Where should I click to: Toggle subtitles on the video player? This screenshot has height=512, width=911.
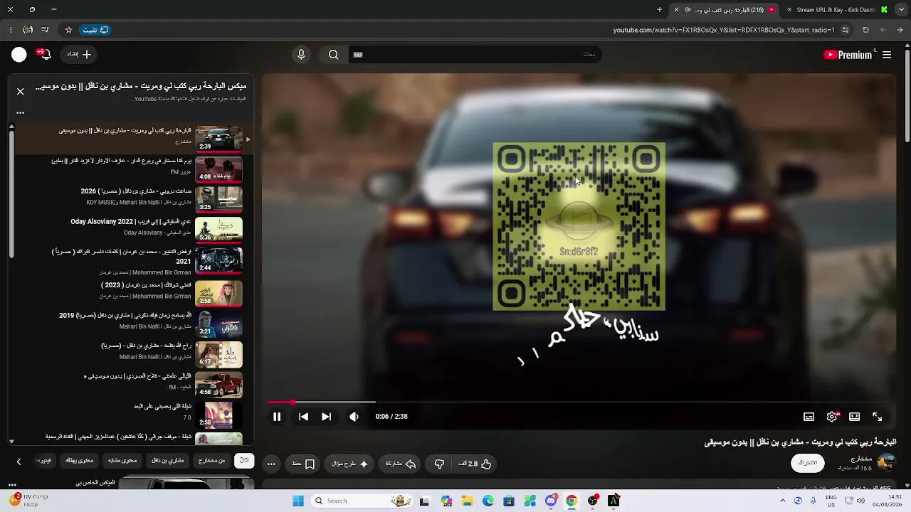[809, 417]
